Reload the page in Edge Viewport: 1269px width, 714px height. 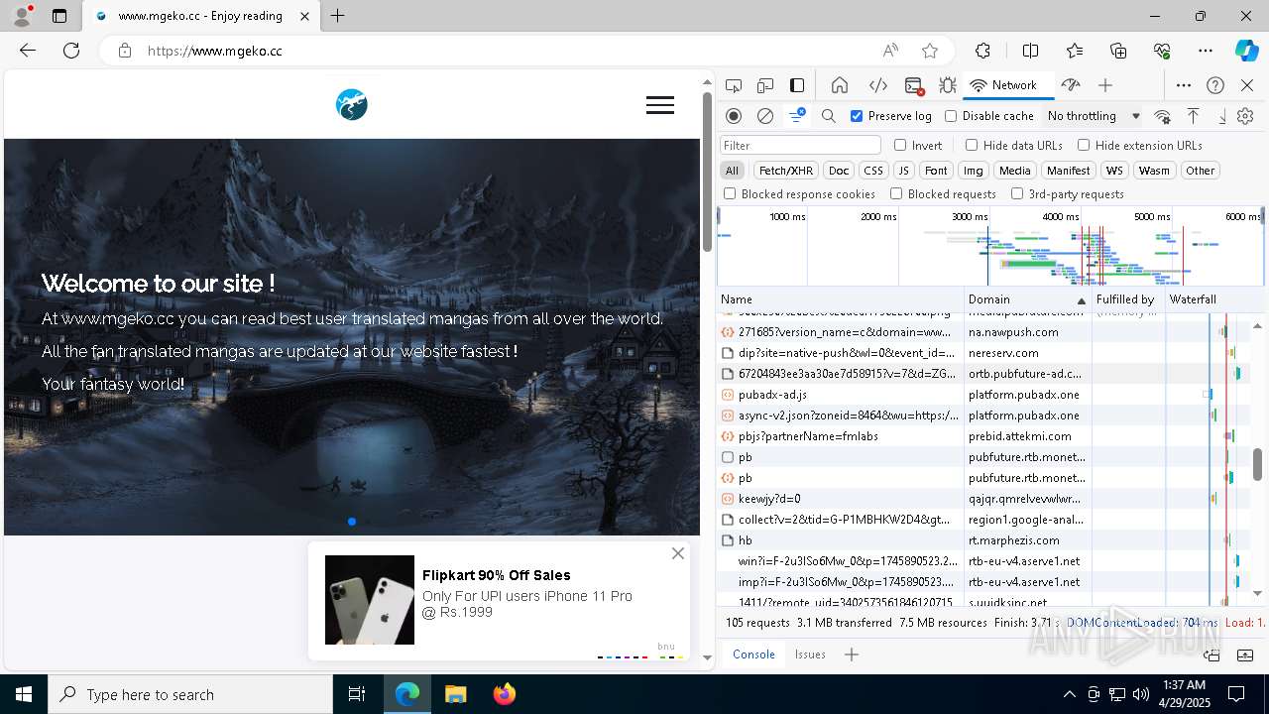71,51
